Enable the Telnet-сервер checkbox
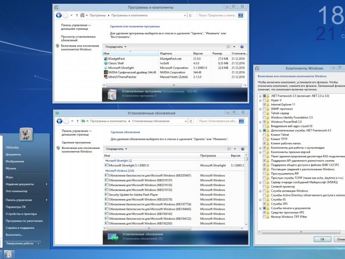345x259 pixels. [x=264, y=113]
